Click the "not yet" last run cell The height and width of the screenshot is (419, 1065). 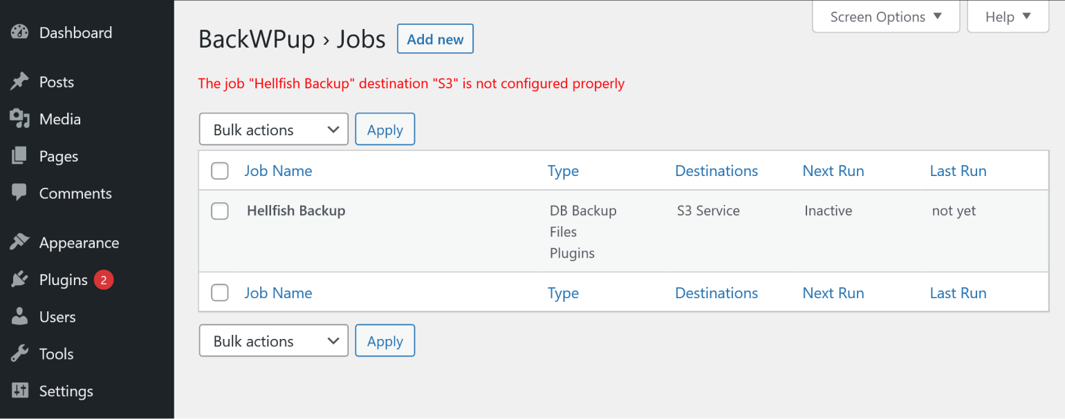click(954, 211)
